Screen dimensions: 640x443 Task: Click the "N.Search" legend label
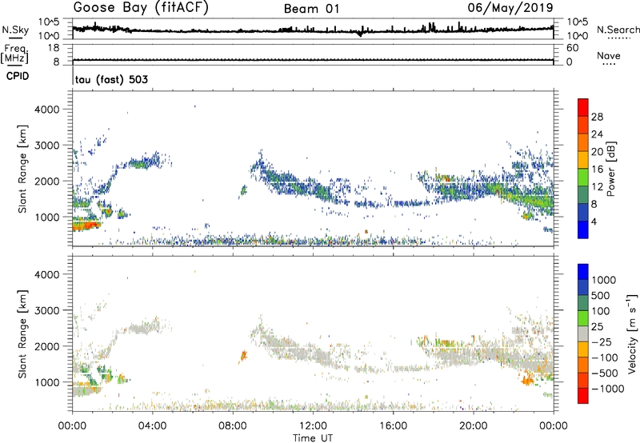618,30
